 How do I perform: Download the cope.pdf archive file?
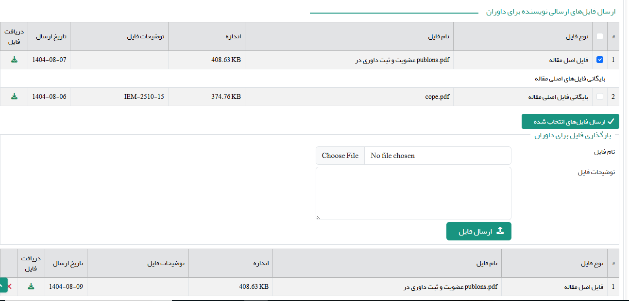[x=14, y=96]
